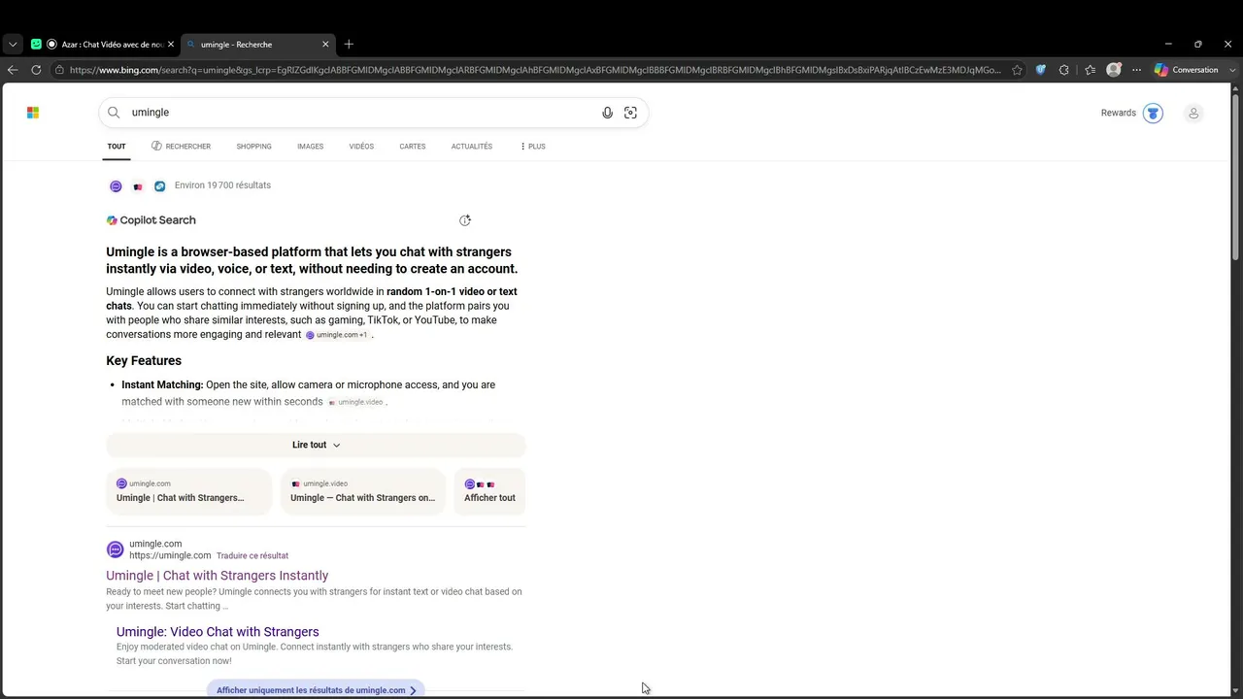1243x699 pixels.
Task: Go back to the previous page
Action: (x=13, y=70)
